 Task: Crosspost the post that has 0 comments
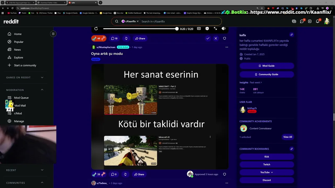click(125, 174)
